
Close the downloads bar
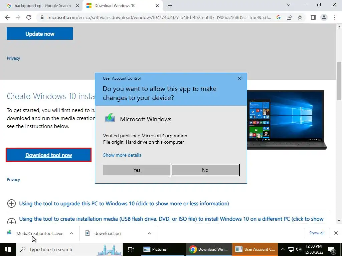pyautogui.click(x=336, y=233)
